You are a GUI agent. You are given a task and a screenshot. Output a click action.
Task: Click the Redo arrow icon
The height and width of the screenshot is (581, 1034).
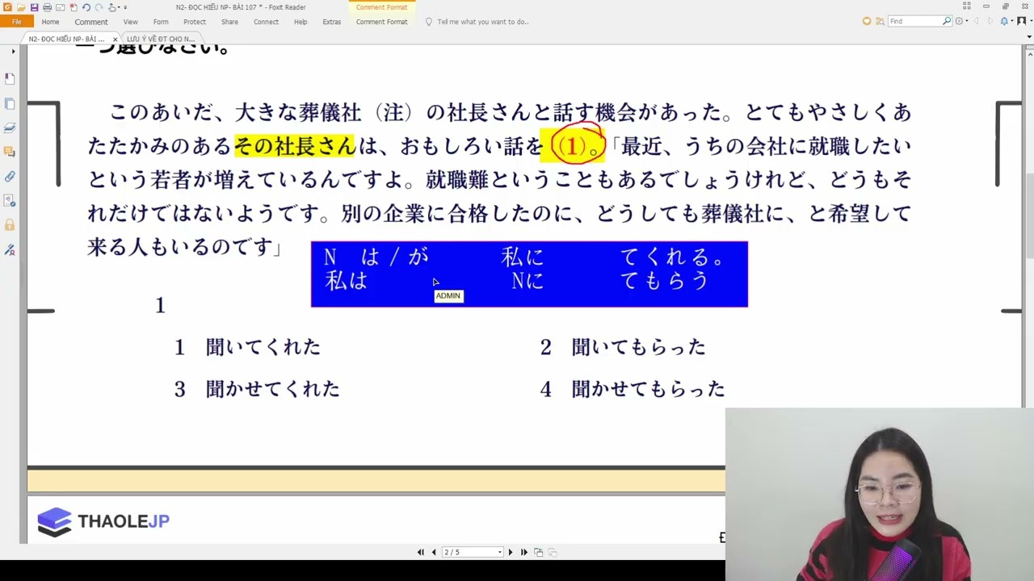[x=99, y=7]
